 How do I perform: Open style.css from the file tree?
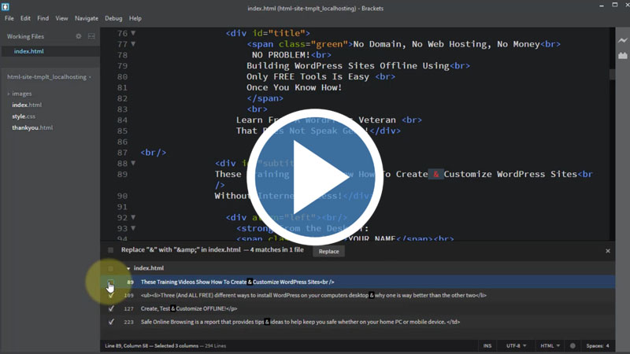(x=24, y=116)
